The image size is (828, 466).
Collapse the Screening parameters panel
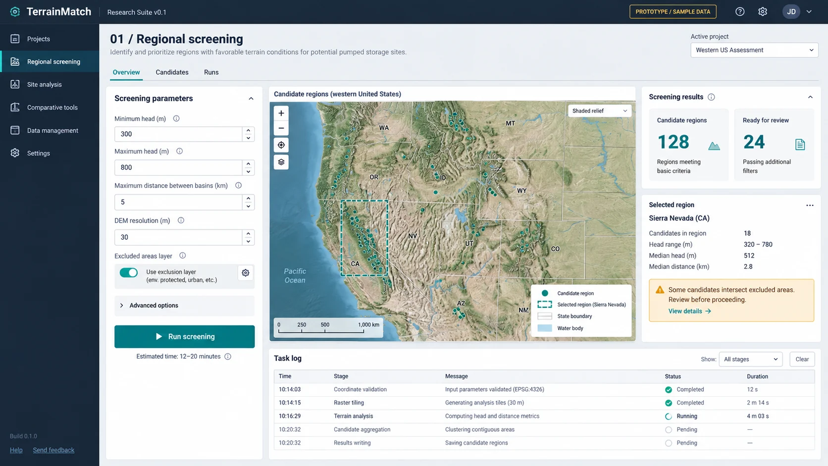(x=251, y=99)
